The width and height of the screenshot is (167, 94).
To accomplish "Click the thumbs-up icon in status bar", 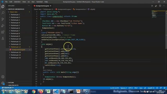I will (x=145, y=88).
